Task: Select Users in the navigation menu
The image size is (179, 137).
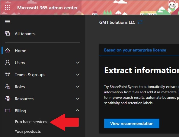Action: tap(20, 63)
